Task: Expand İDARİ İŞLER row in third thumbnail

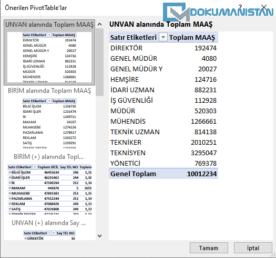Action: tap(9, 178)
